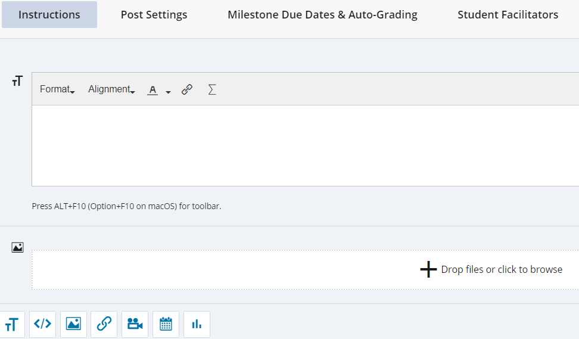
Task: Click the toolbar keyboard shortcut hint text
Action: pyautogui.click(x=126, y=206)
